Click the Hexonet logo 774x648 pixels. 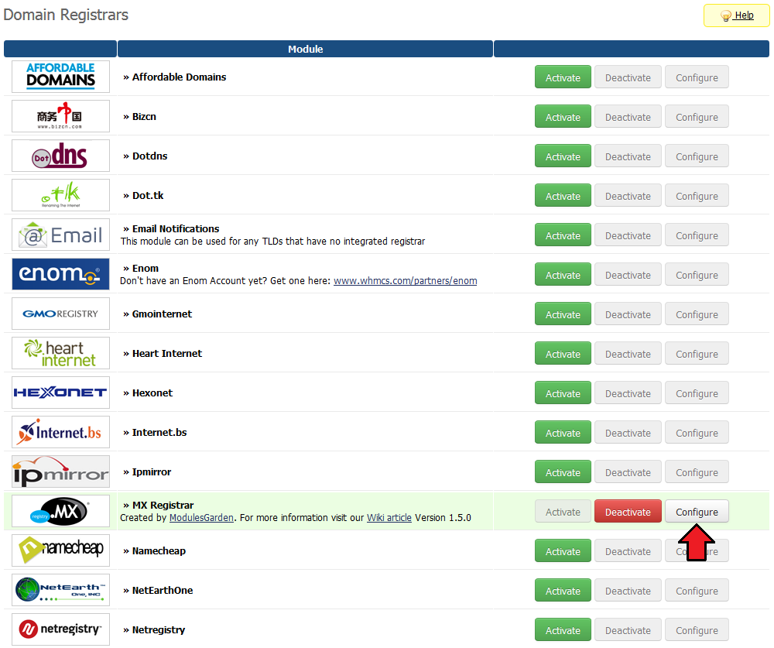click(60, 393)
